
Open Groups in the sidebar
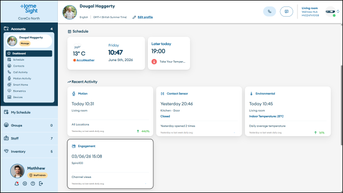coord(29,125)
